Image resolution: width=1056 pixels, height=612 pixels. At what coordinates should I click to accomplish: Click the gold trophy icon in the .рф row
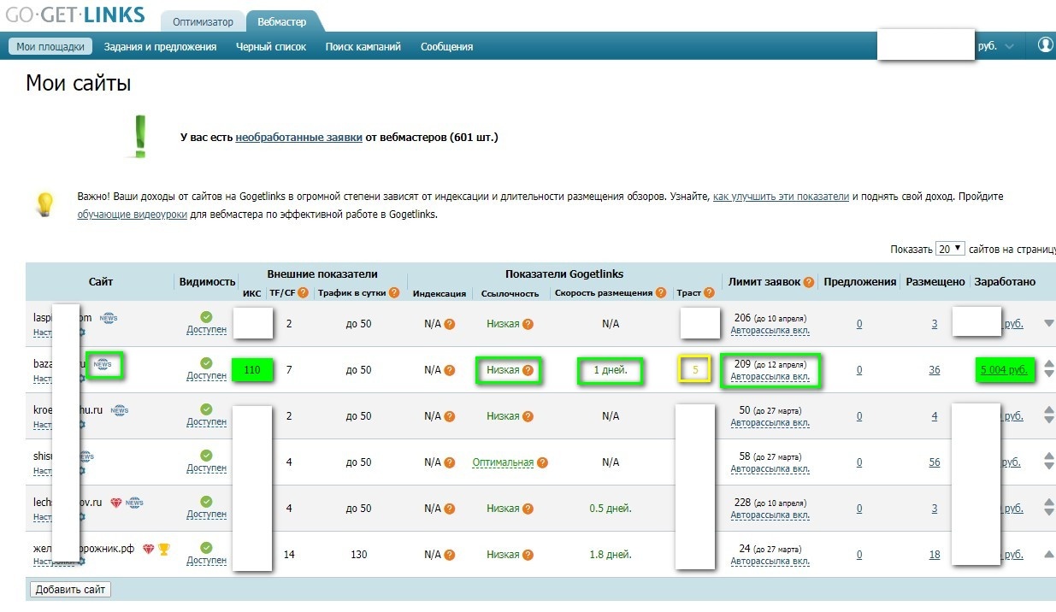(164, 549)
